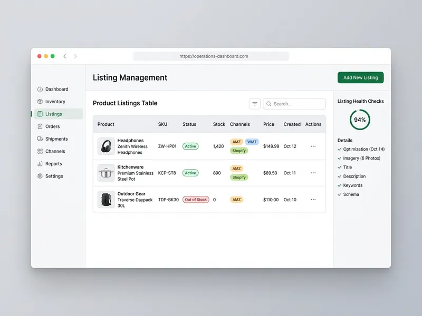Open the Reports sidebar item
Image resolution: width=422 pixels, height=316 pixels.
tap(57, 164)
